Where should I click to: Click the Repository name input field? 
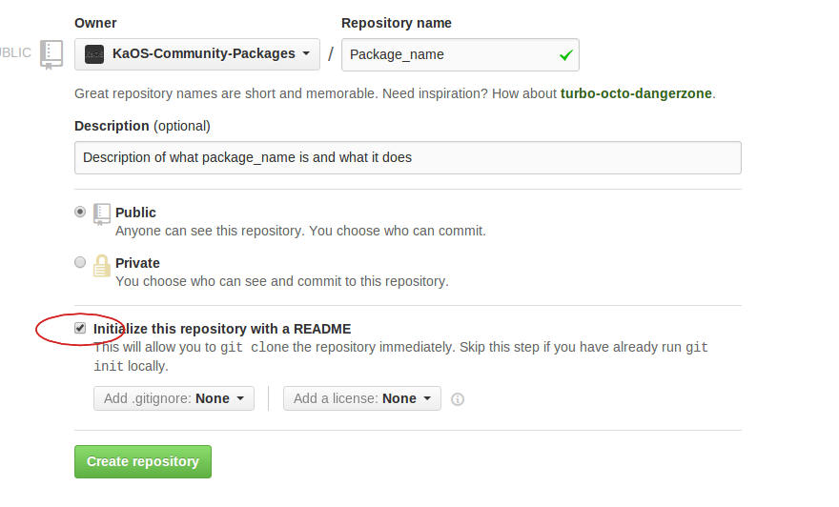(460, 54)
